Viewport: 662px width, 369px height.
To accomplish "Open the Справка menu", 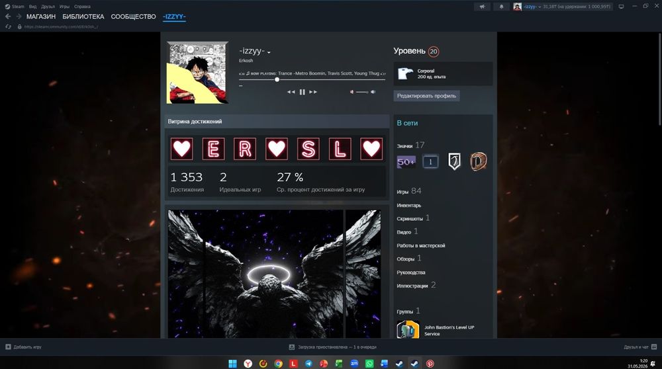I will (82, 7).
